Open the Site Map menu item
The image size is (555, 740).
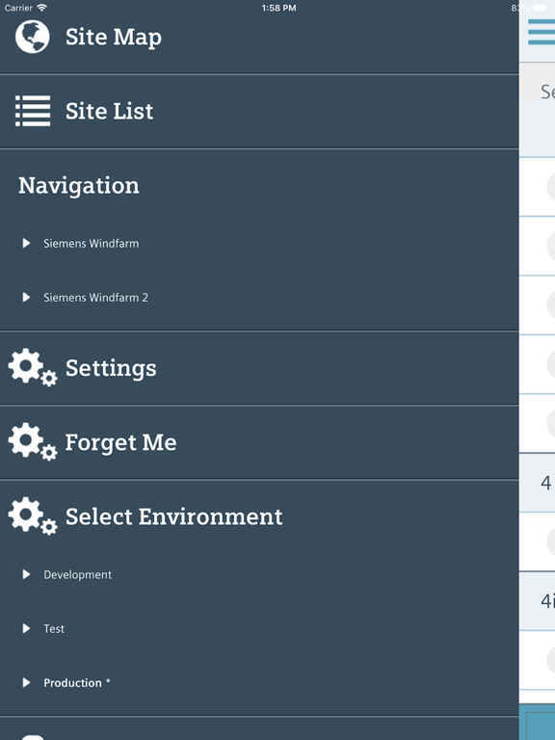pyautogui.click(x=259, y=38)
